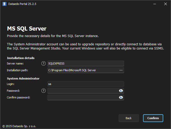
Task: Show the Password field contents via eye icon
Action: tap(121, 91)
